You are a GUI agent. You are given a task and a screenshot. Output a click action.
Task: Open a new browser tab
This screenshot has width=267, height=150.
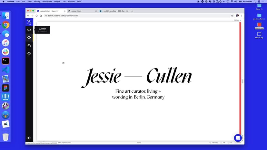pos(132,11)
